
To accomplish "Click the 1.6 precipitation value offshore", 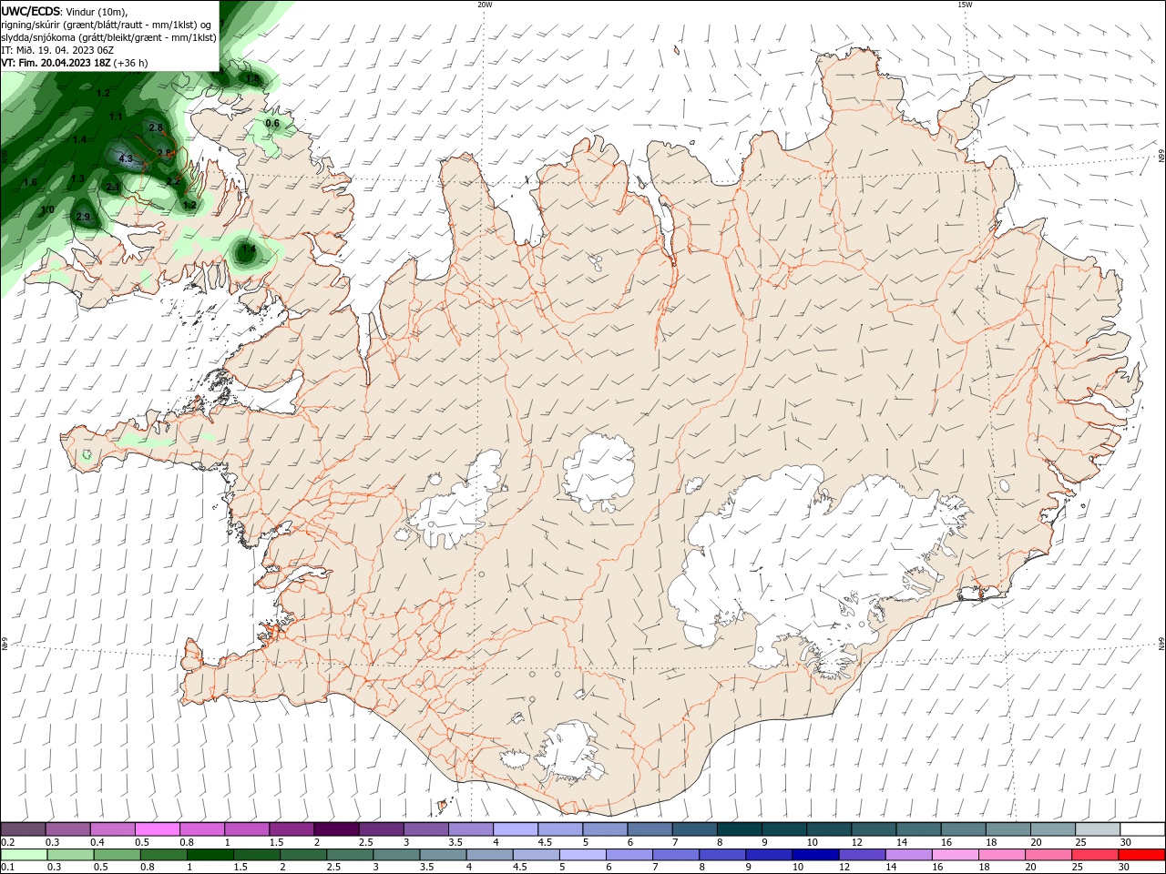I will [x=30, y=182].
